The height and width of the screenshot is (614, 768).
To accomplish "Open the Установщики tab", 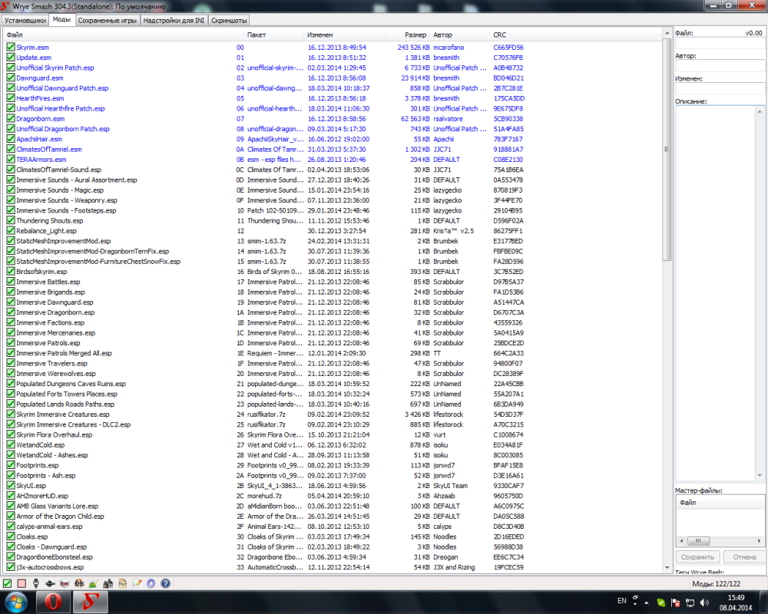I will point(25,20).
